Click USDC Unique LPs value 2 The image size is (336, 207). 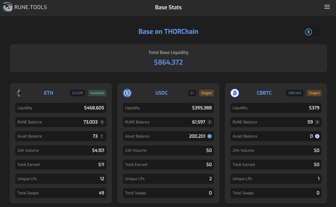211,179
